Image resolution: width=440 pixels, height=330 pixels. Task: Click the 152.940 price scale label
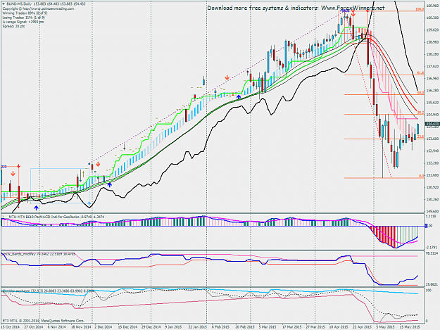pyautogui.click(x=432, y=151)
